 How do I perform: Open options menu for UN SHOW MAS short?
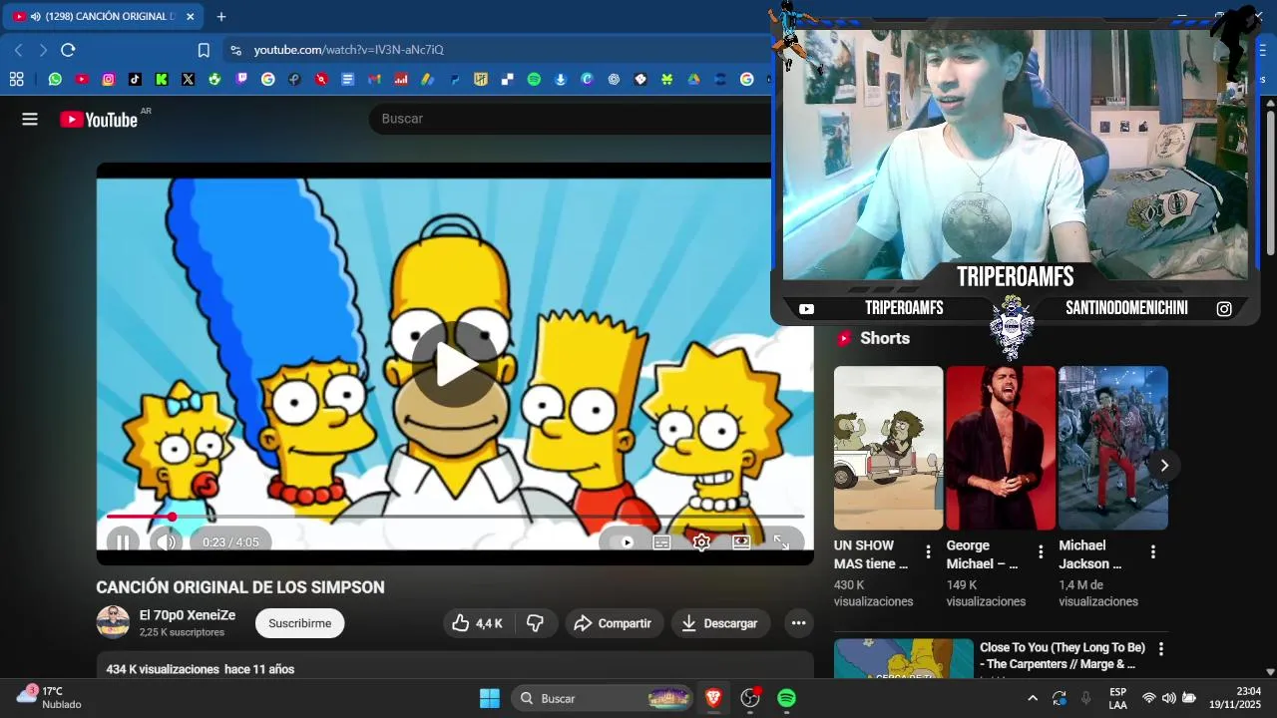click(x=928, y=551)
